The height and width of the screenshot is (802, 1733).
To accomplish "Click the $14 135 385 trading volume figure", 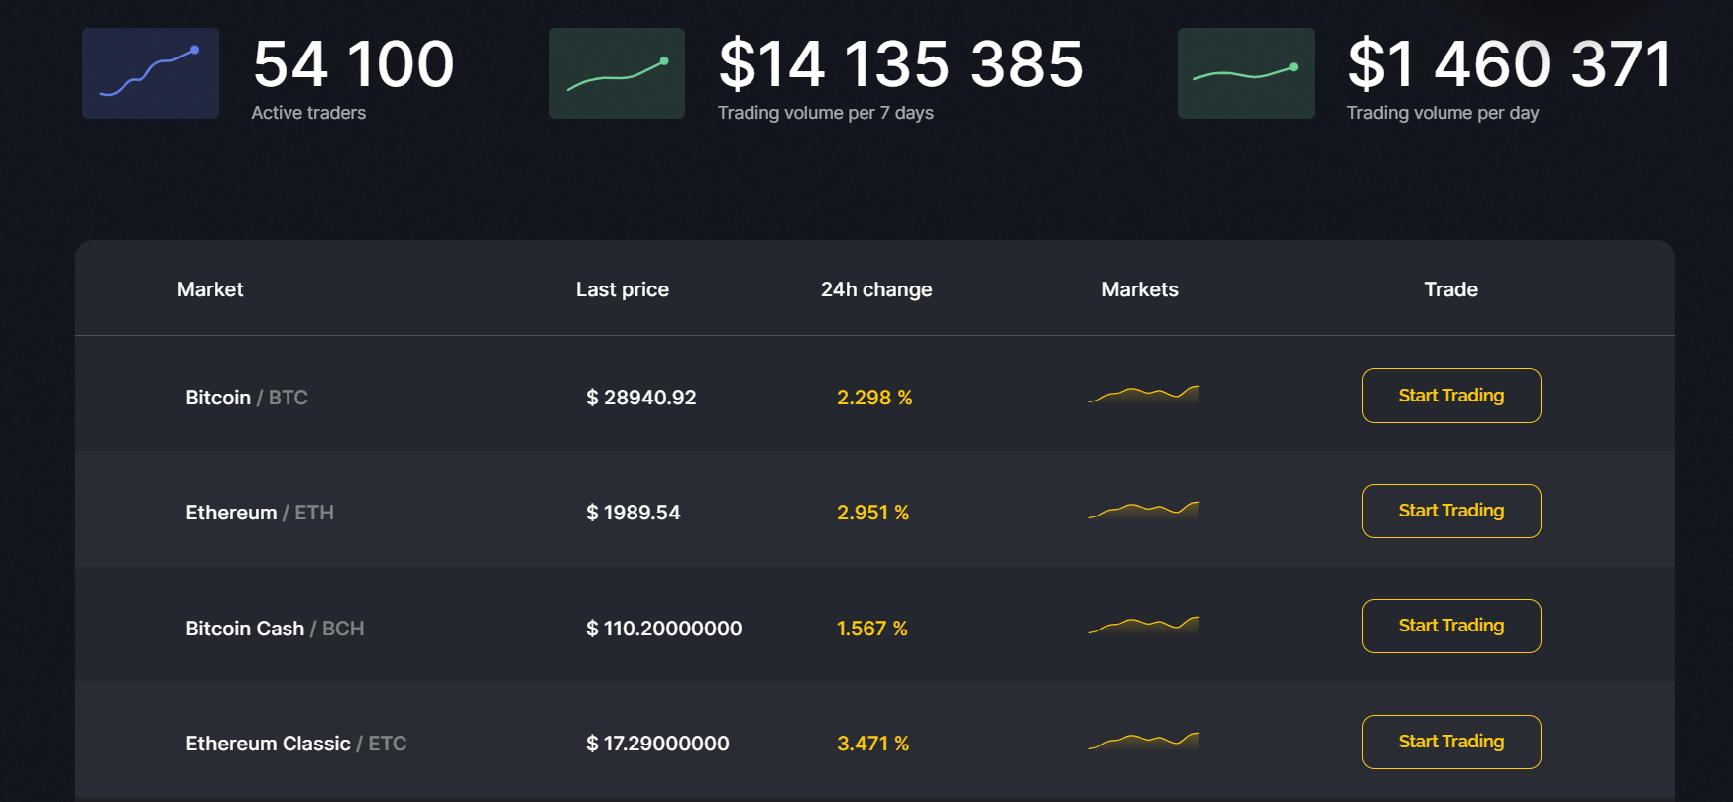I will 900,64.
